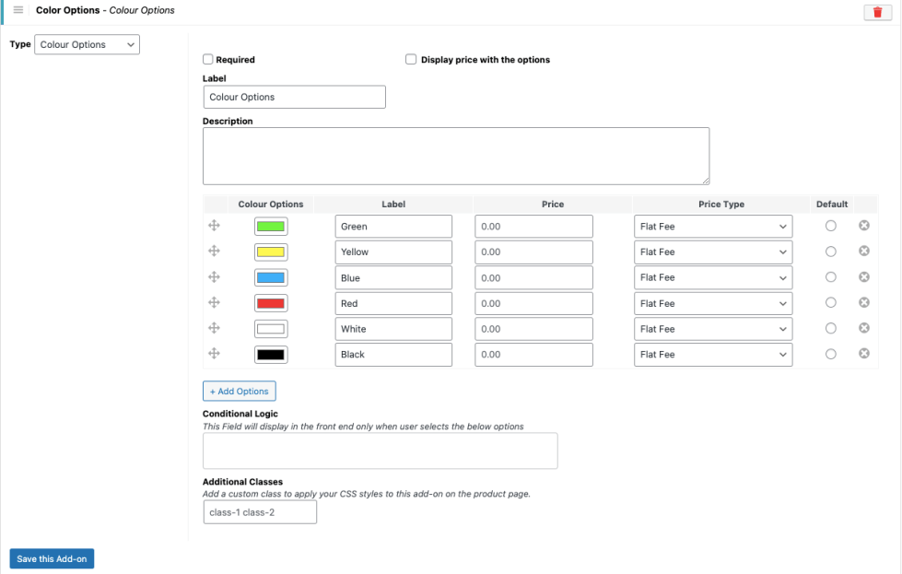
Task: Set Black as the default option
Action: [831, 355]
